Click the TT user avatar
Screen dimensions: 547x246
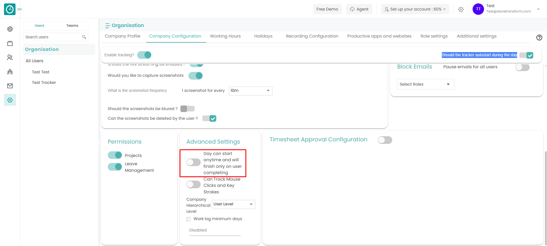click(x=478, y=9)
